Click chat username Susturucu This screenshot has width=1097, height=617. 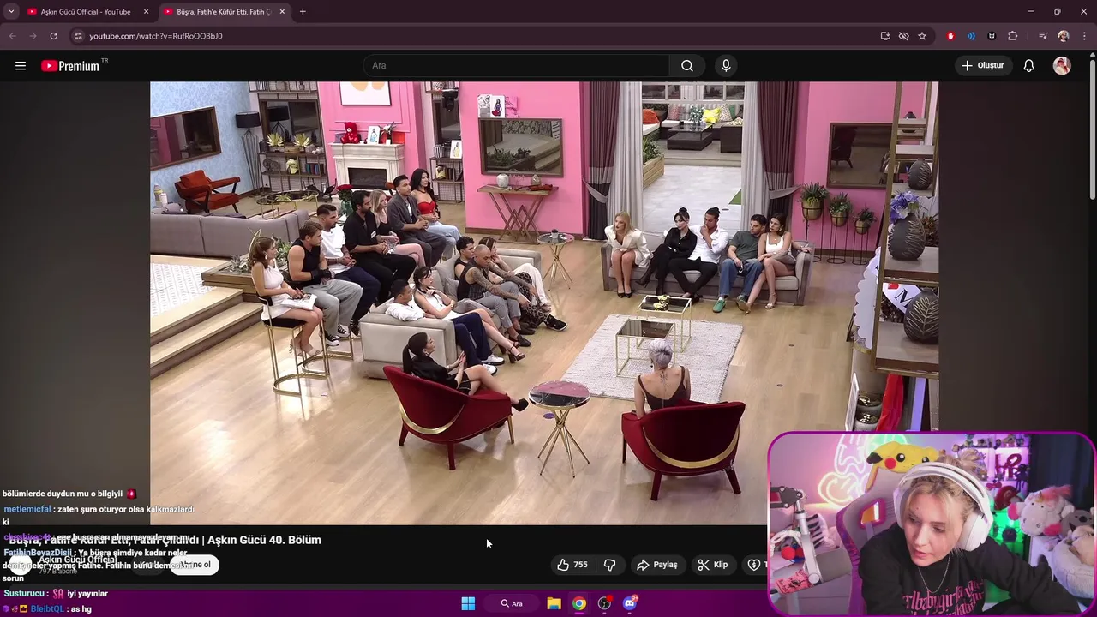point(23,594)
